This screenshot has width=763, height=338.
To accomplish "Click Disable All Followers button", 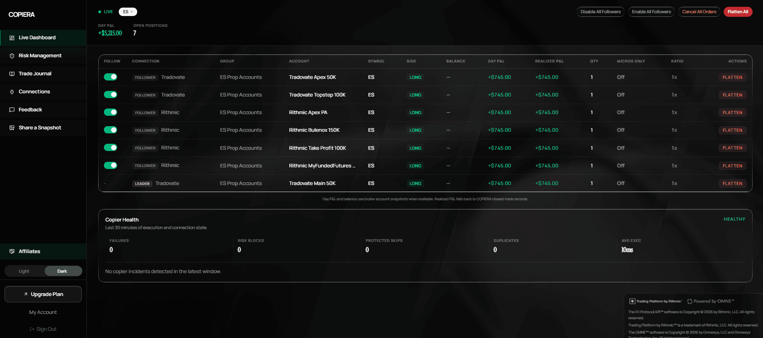I will (601, 12).
